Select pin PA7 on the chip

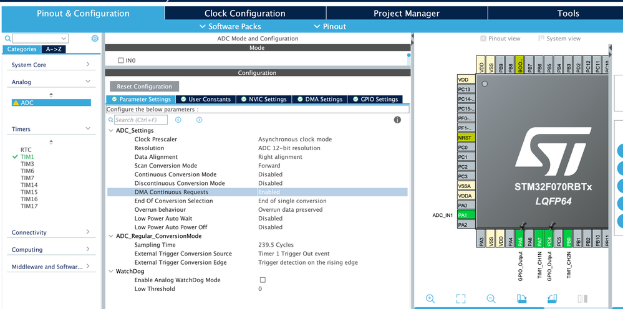(x=539, y=239)
